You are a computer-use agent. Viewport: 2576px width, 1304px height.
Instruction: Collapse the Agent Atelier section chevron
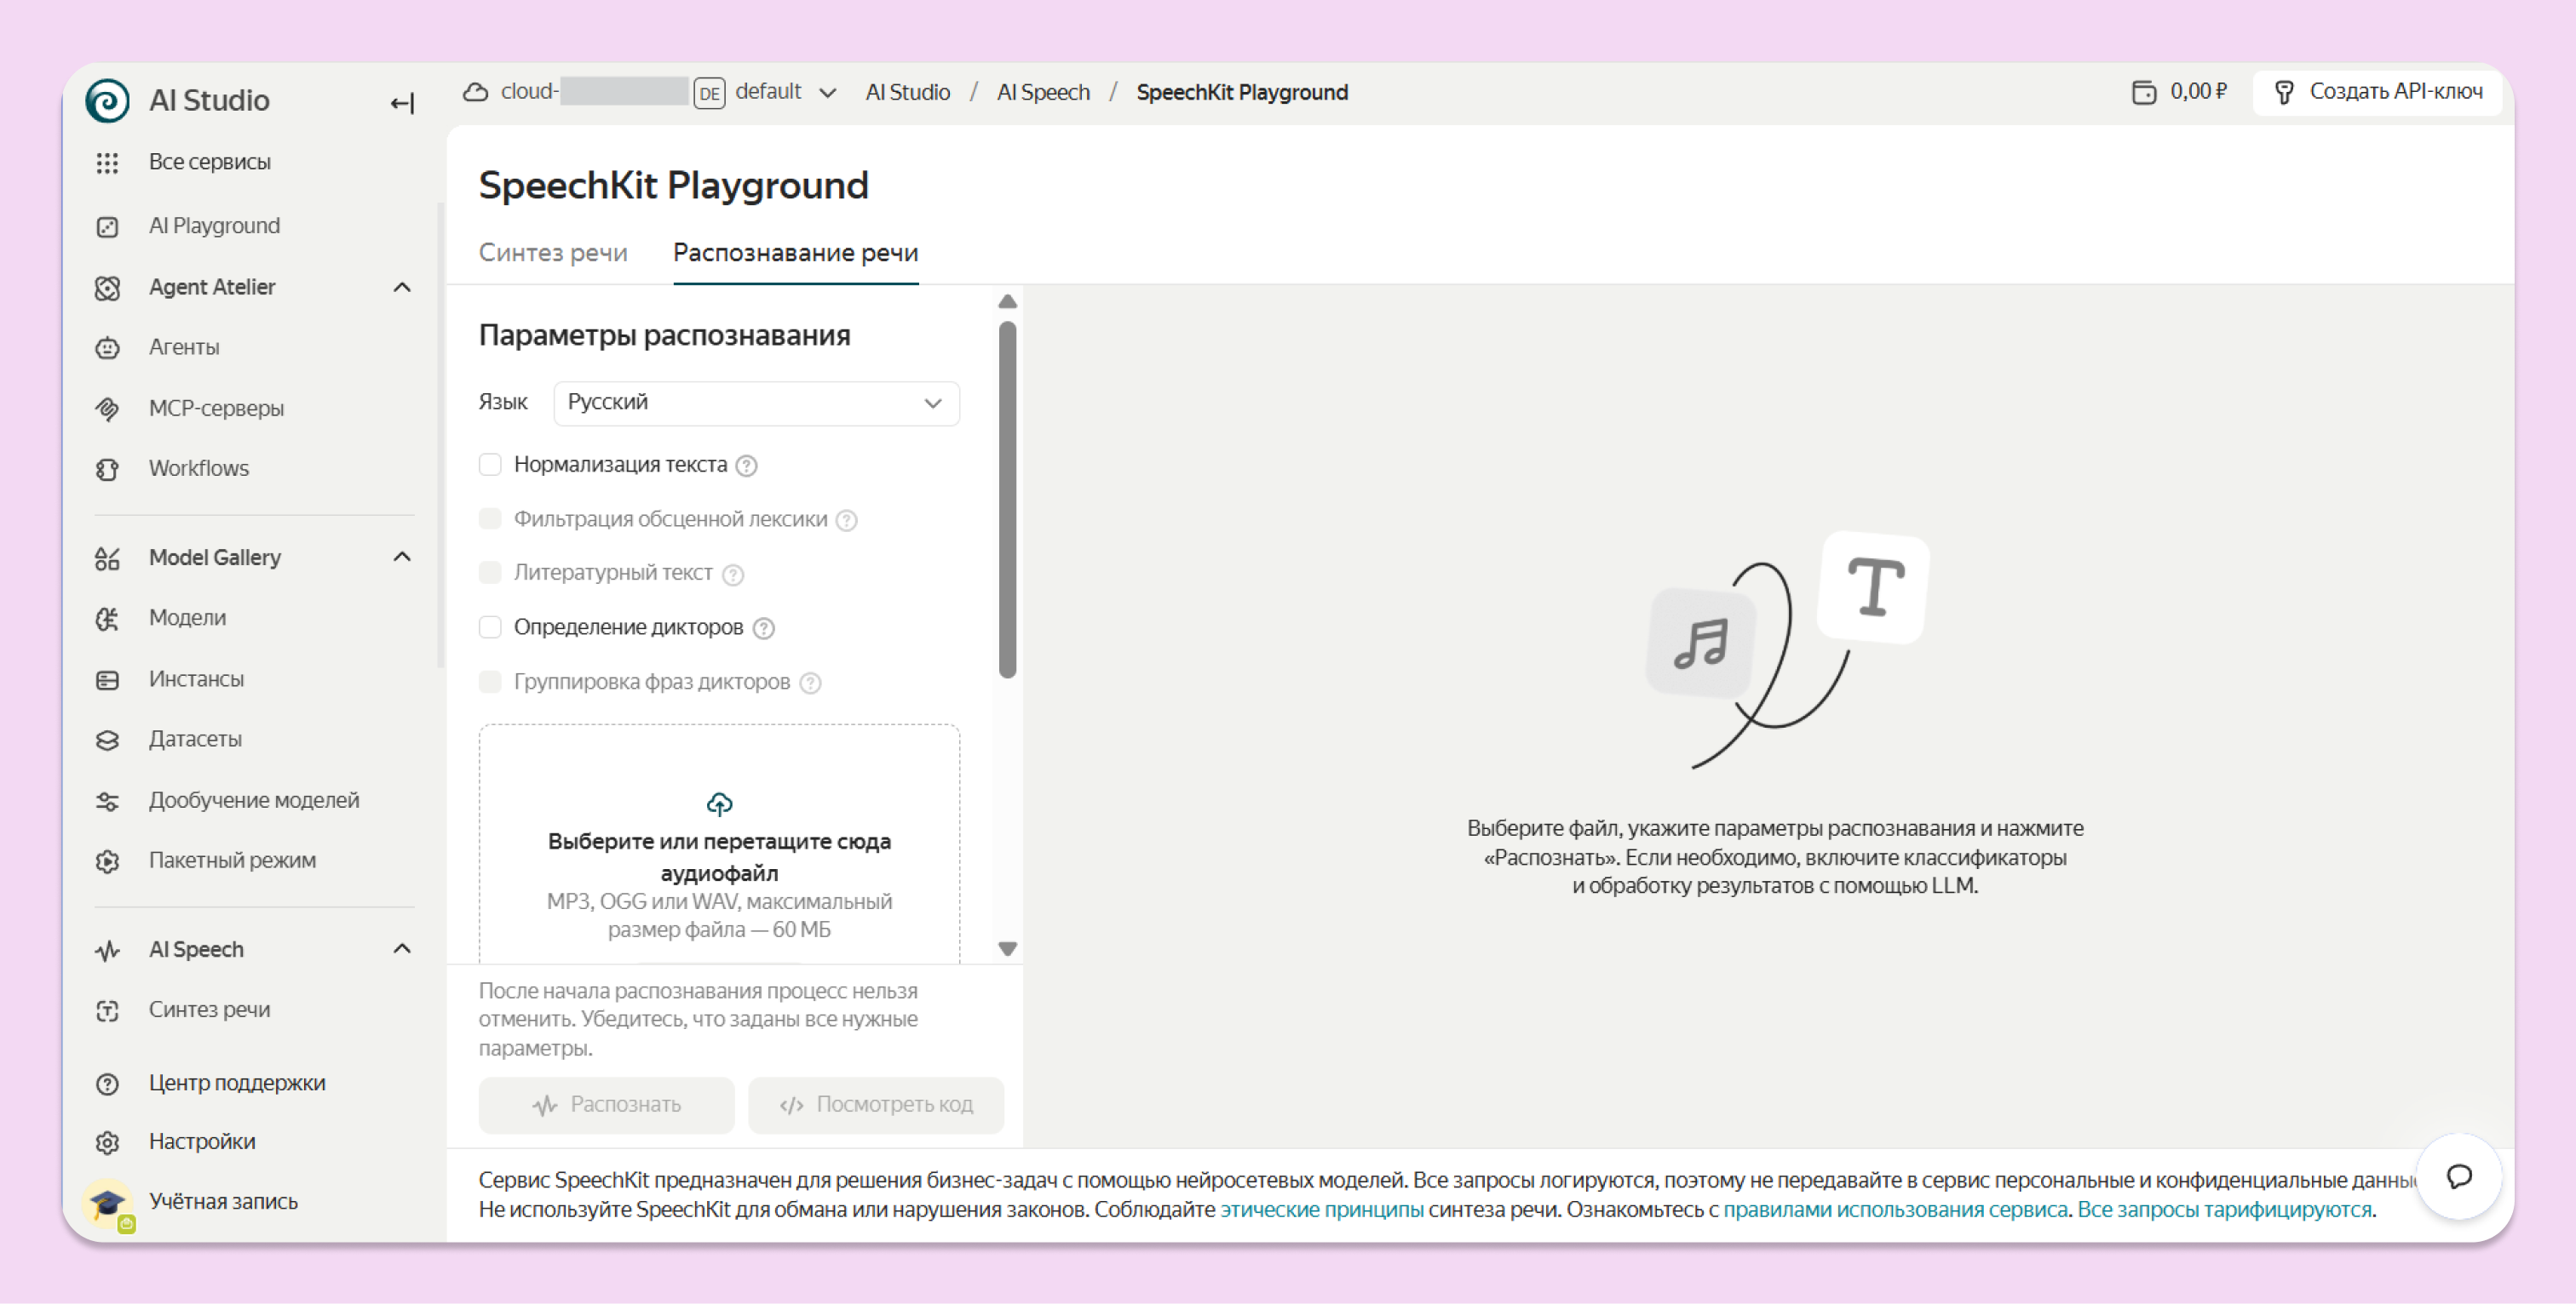(402, 288)
